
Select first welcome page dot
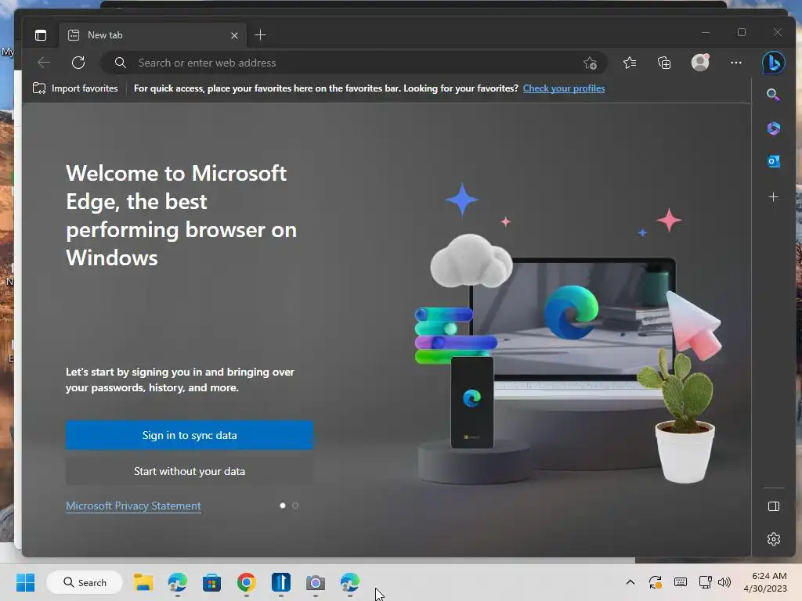tap(282, 506)
